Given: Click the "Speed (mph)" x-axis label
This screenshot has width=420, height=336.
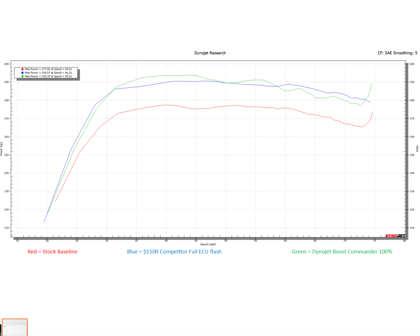Looking at the screenshot, I should [208, 244].
